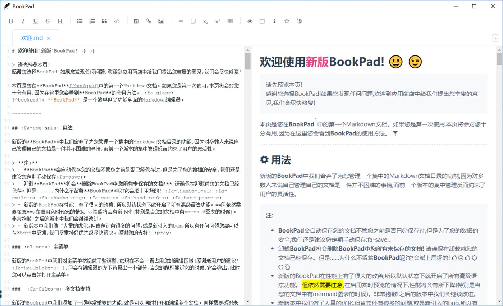Click editor line '### :fa-files-o: 多文档支持'

click(51, 289)
